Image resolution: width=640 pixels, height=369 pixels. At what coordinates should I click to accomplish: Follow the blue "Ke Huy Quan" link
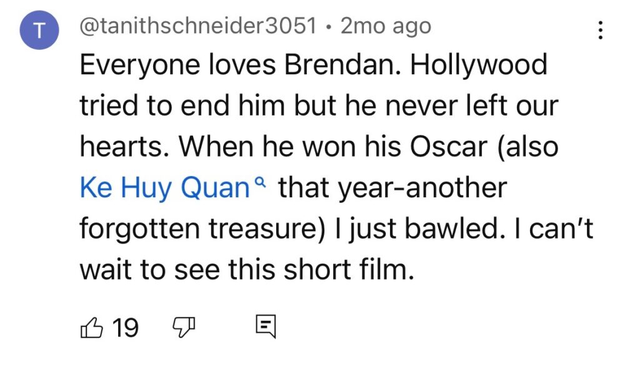click(165, 188)
